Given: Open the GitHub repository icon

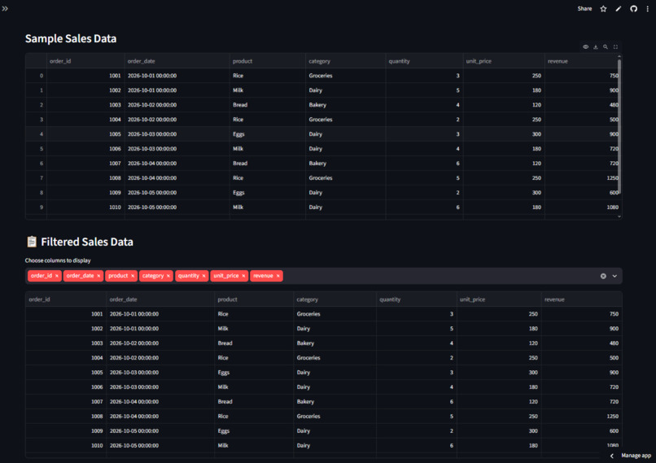Looking at the screenshot, I should click(x=633, y=9).
